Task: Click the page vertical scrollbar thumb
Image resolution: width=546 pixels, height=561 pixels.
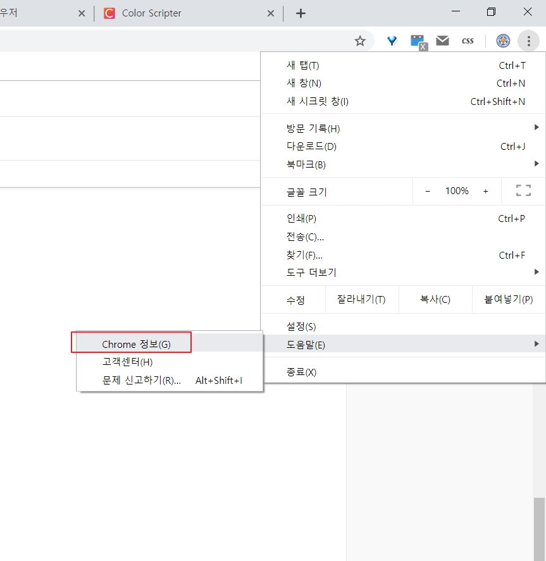Action: point(539,529)
